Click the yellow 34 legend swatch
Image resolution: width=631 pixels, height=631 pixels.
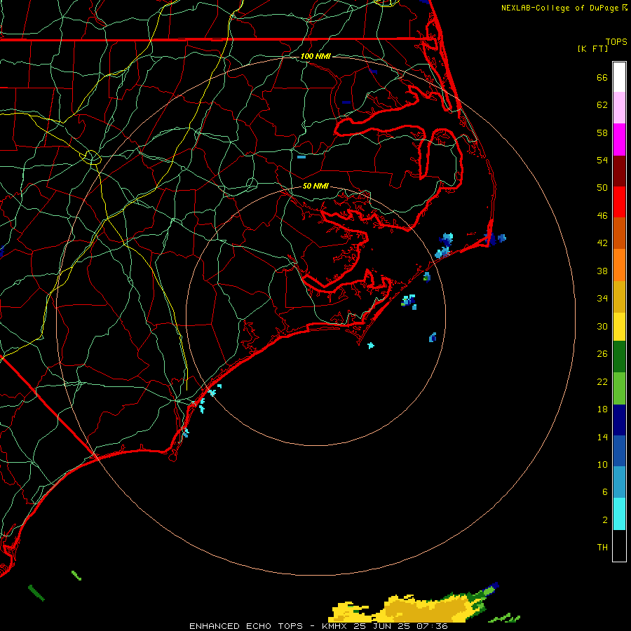coord(619,327)
